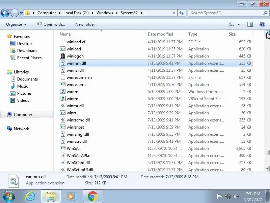Click Local Disk (C:) breadcrumb
The image size is (270, 203).
76,13
